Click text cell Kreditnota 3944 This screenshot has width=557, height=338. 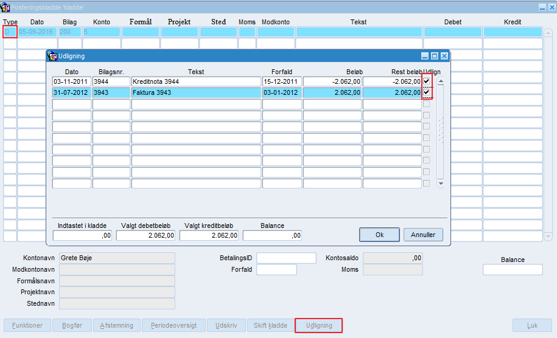pos(196,81)
